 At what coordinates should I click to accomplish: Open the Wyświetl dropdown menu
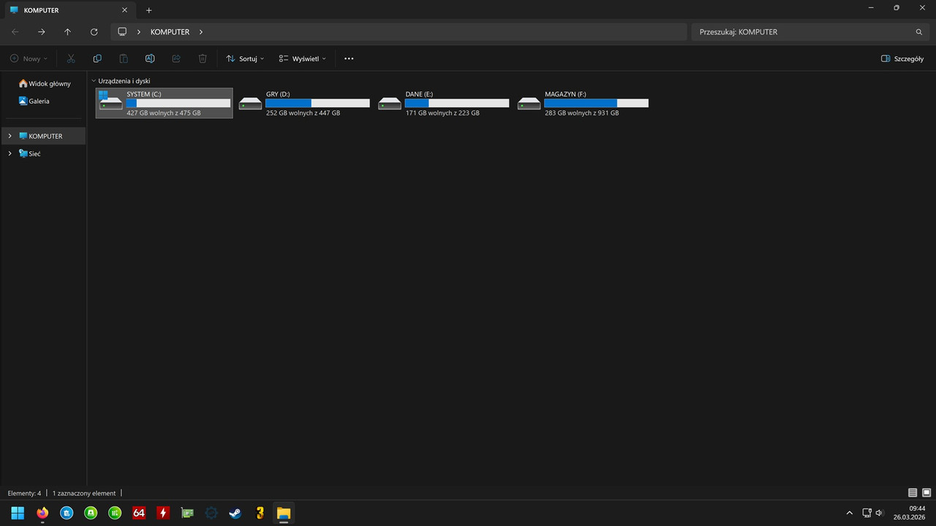(x=303, y=58)
